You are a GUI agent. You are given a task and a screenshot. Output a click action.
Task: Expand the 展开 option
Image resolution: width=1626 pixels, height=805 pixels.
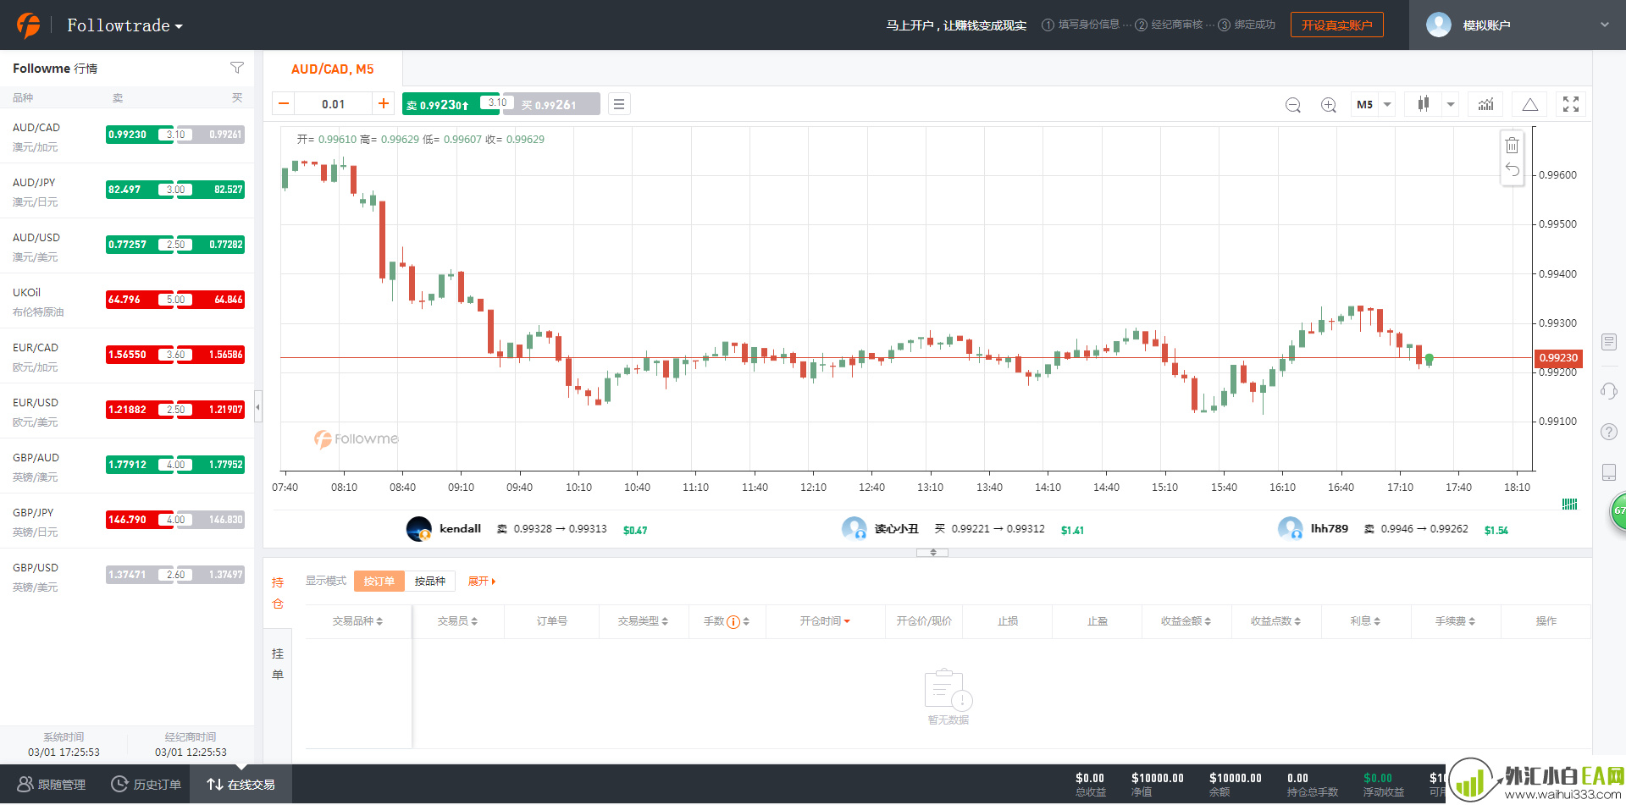pos(482,582)
